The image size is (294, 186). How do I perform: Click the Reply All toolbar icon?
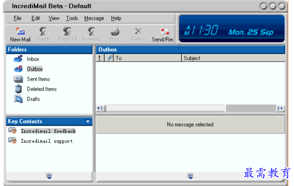point(68,31)
